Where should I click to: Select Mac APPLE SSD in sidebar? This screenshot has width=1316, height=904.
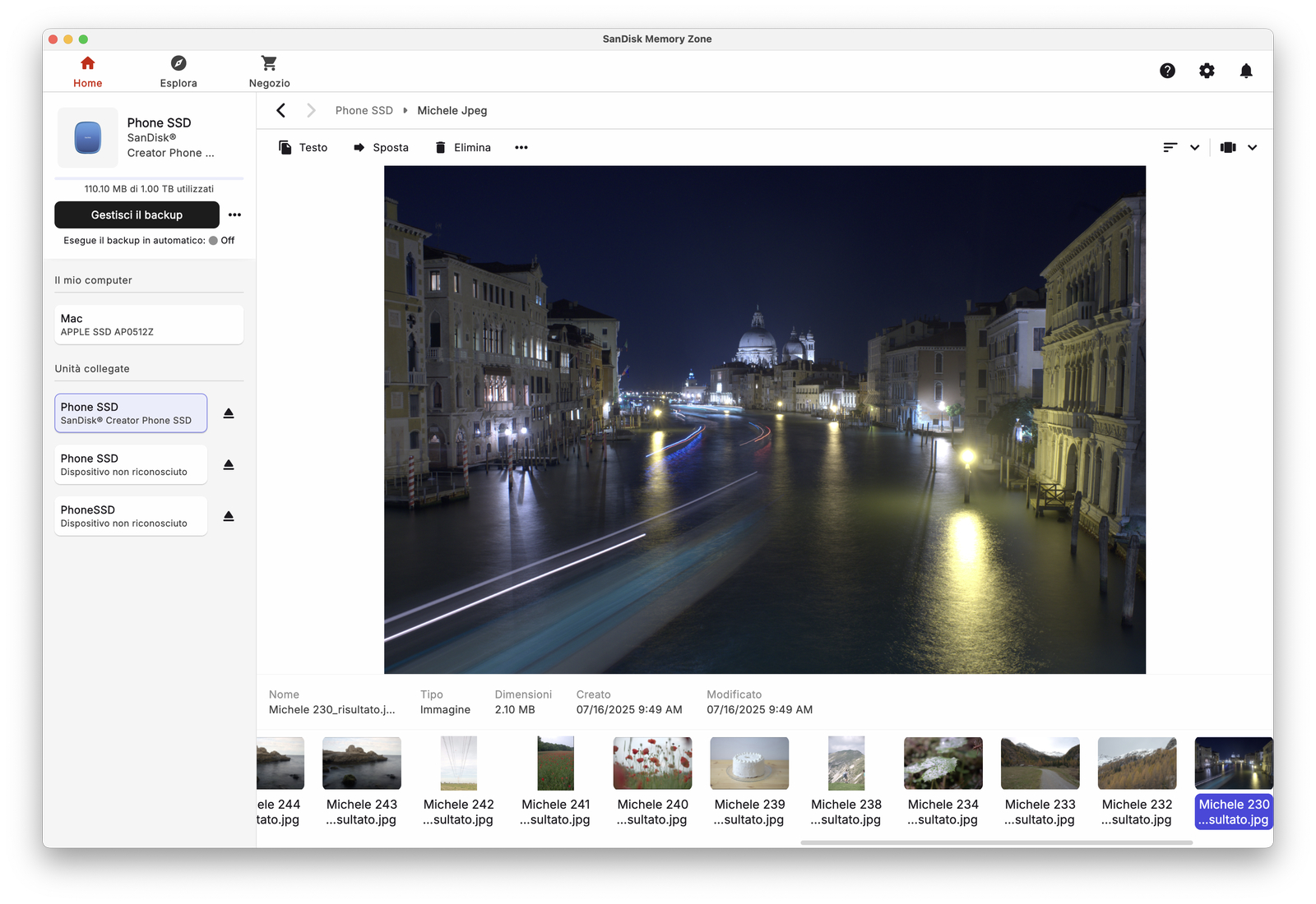click(x=149, y=325)
